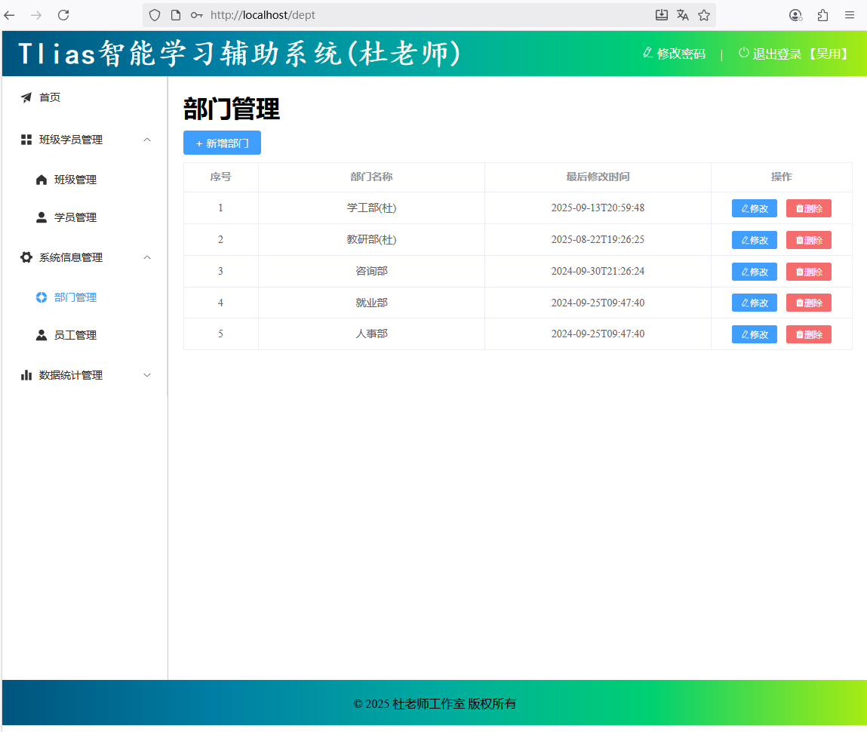Click the 新增部门 button
Screen dimensions: 867x732
(222, 143)
